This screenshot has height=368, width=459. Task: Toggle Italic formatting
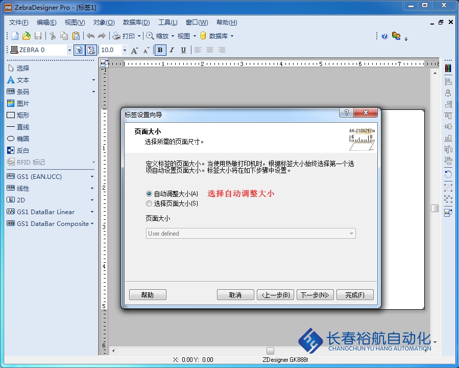(x=172, y=50)
